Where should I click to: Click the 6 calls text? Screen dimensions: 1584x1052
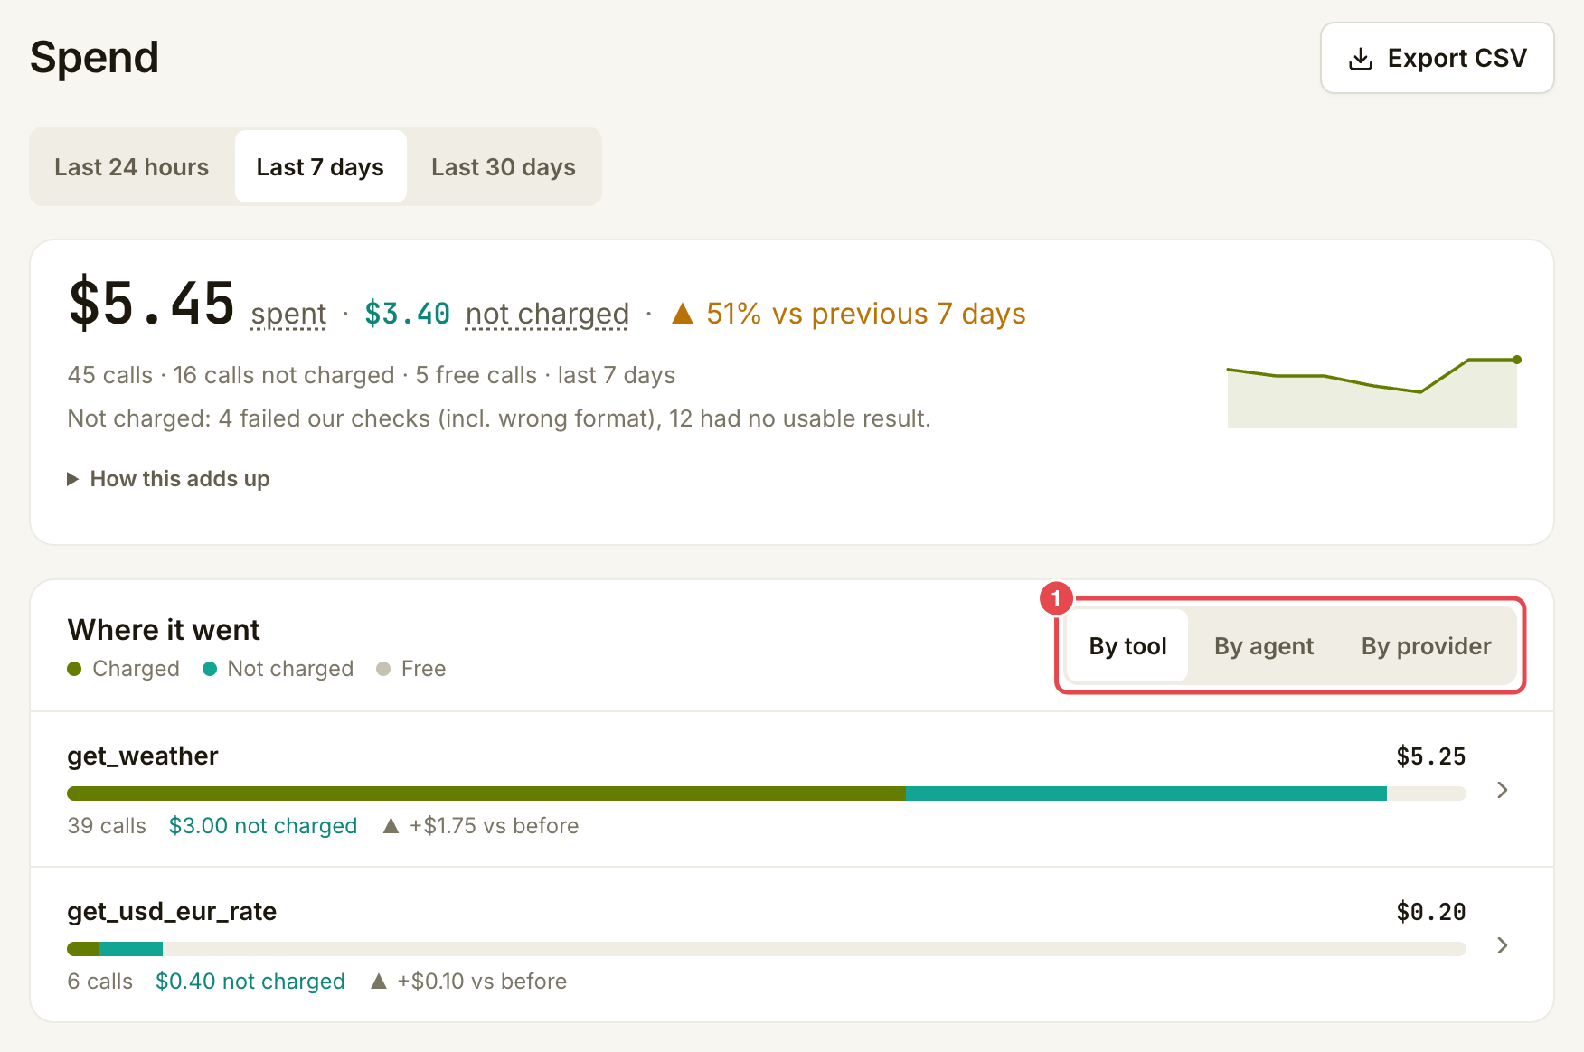pos(99,982)
